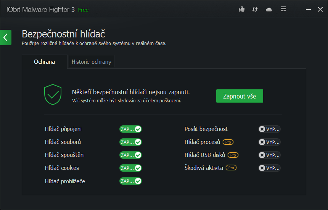The width and height of the screenshot is (328, 210).
Task: Click the Hlídač připojeni label
Action: click(x=63, y=129)
